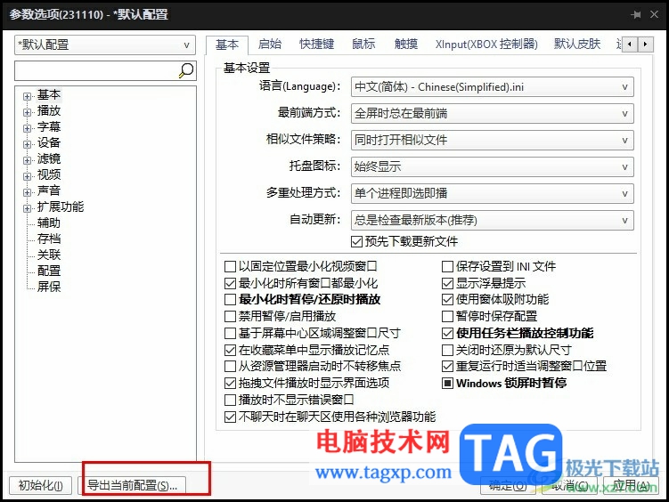Select 屏保 in the settings tree

click(x=49, y=287)
